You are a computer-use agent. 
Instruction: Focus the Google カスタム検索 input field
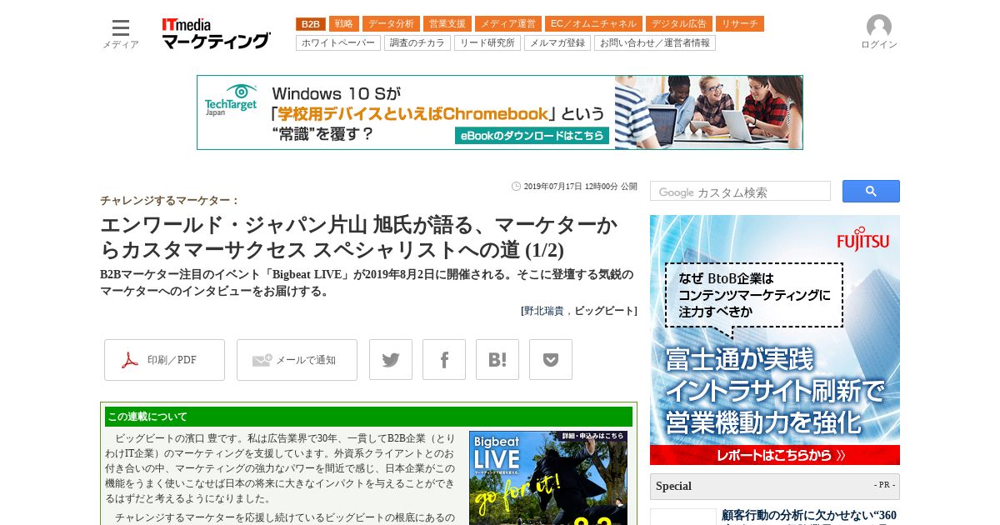[740, 192]
